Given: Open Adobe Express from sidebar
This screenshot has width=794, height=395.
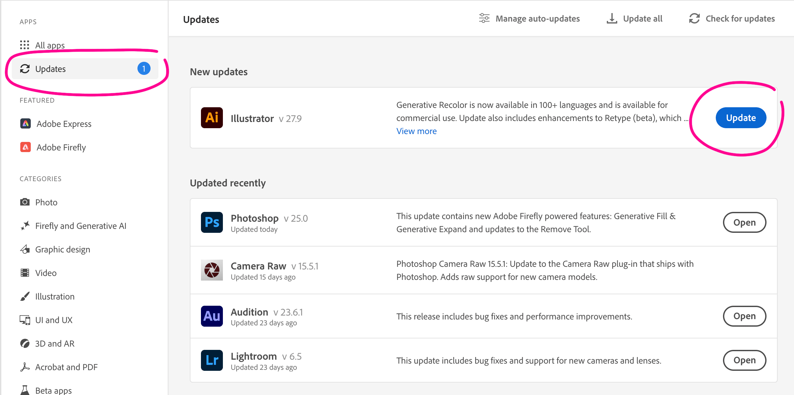Looking at the screenshot, I should pos(64,124).
